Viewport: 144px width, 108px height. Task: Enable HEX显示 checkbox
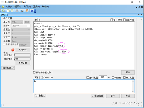pyautogui.click(x=125, y=20)
